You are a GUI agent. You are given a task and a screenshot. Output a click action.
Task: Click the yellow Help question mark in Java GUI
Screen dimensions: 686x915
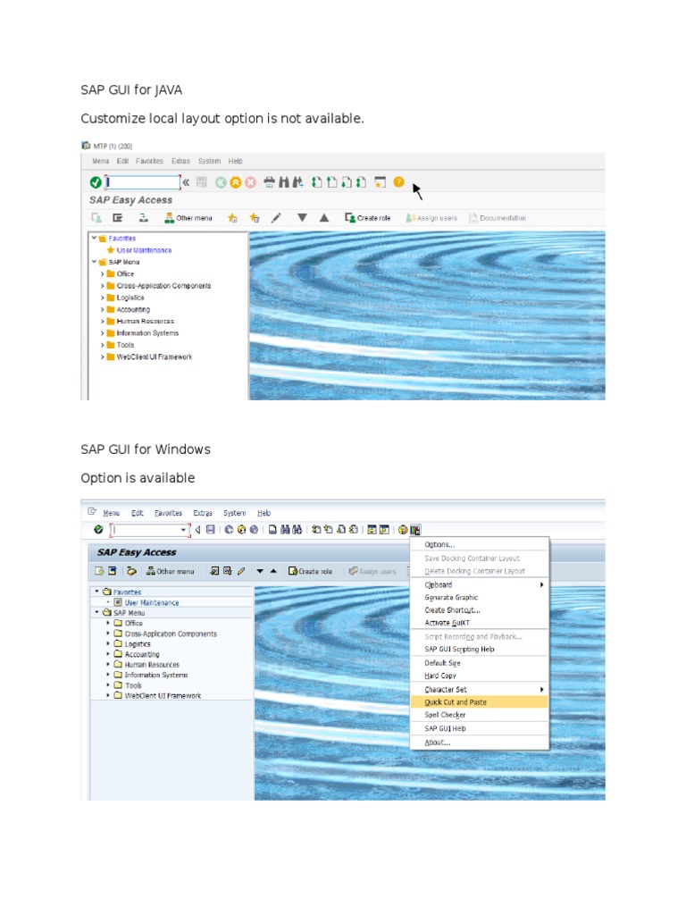[399, 182]
